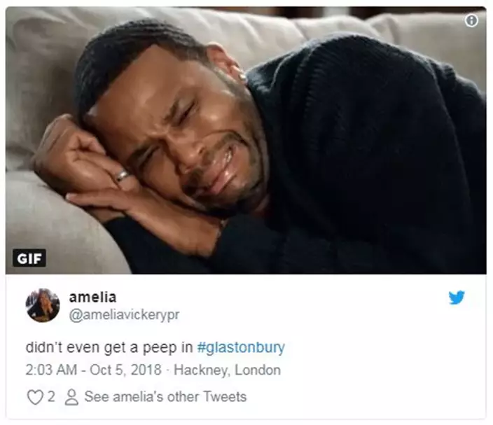Click the man's earring in the GIF

(242, 76)
